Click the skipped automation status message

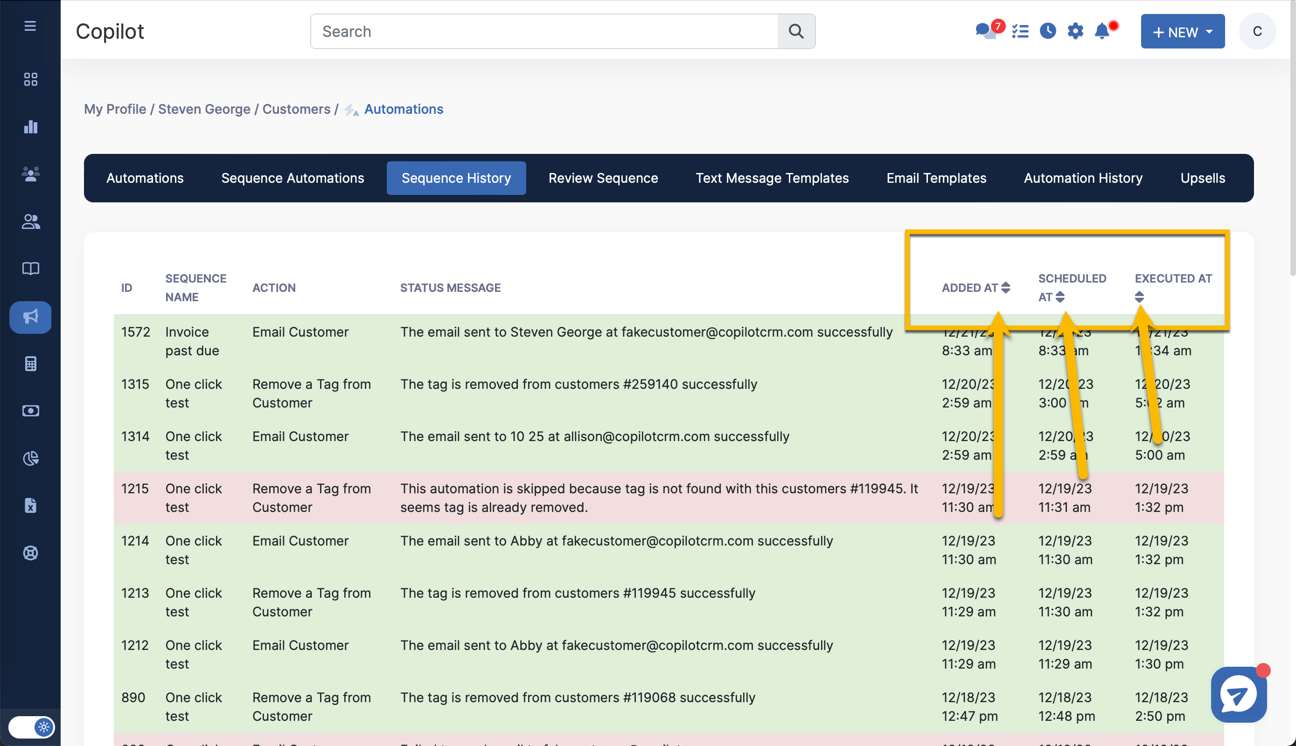pos(659,498)
